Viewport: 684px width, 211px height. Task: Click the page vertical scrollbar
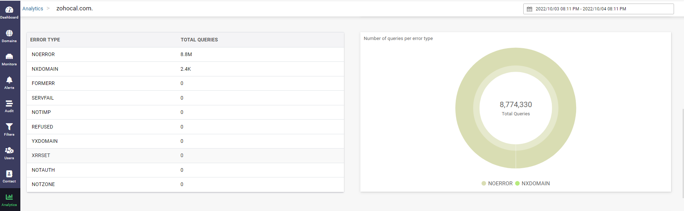pyautogui.click(x=683, y=154)
